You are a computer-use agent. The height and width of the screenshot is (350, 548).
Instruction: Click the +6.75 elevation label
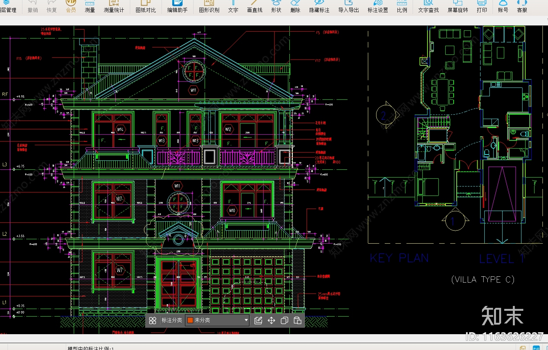[x=20, y=166]
